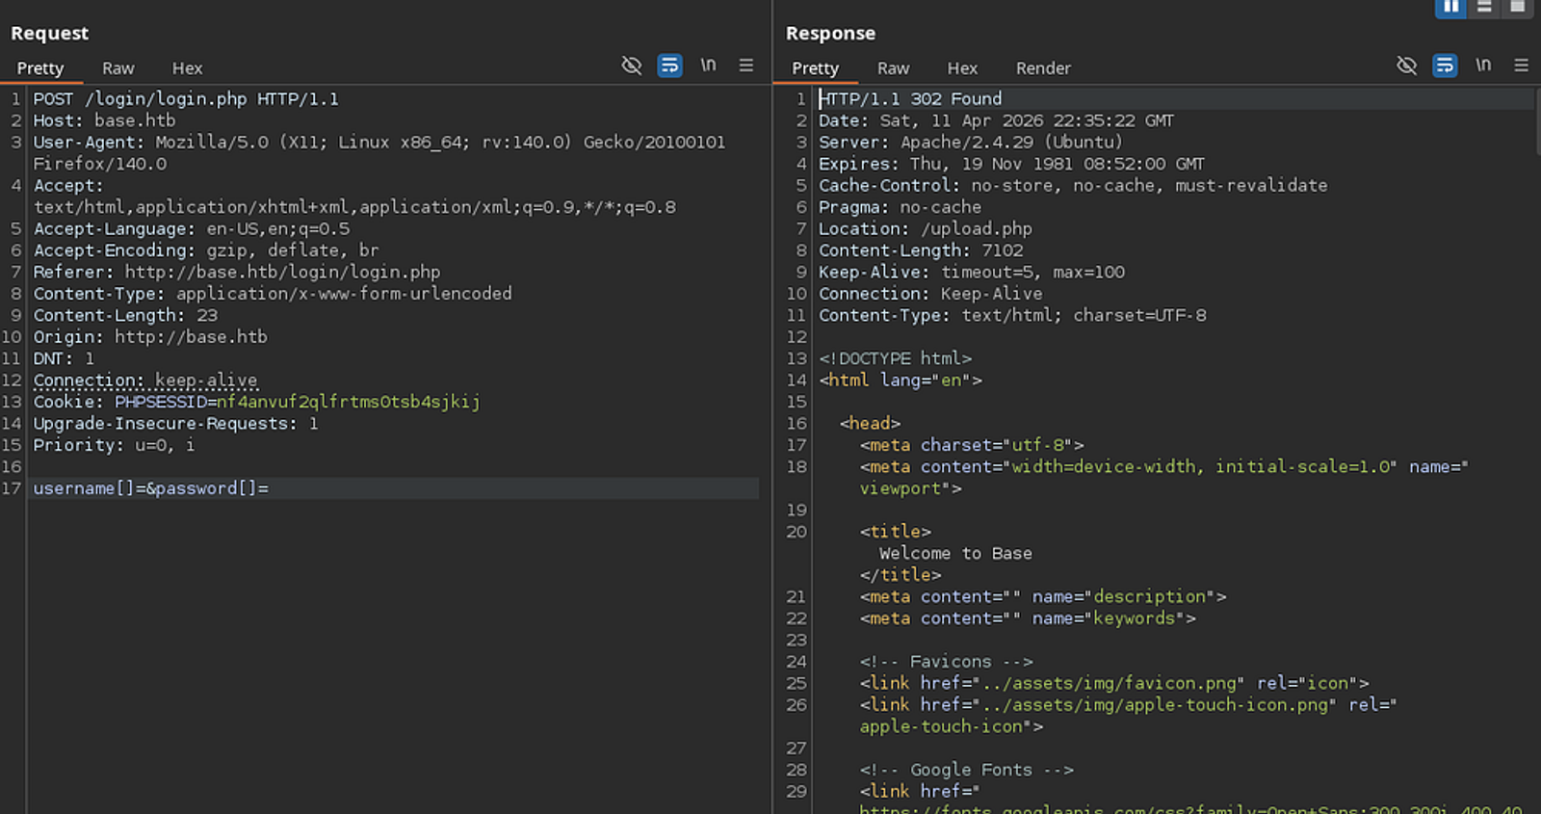Click the Cache-Control response header
Screen dimensions: 1541x814
(x=1073, y=185)
